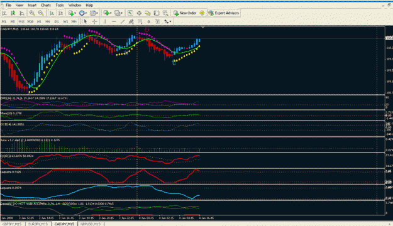The height and width of the screenshot is (226, 393).
Task: Select the line chart icon
Action: coord(22,13)
